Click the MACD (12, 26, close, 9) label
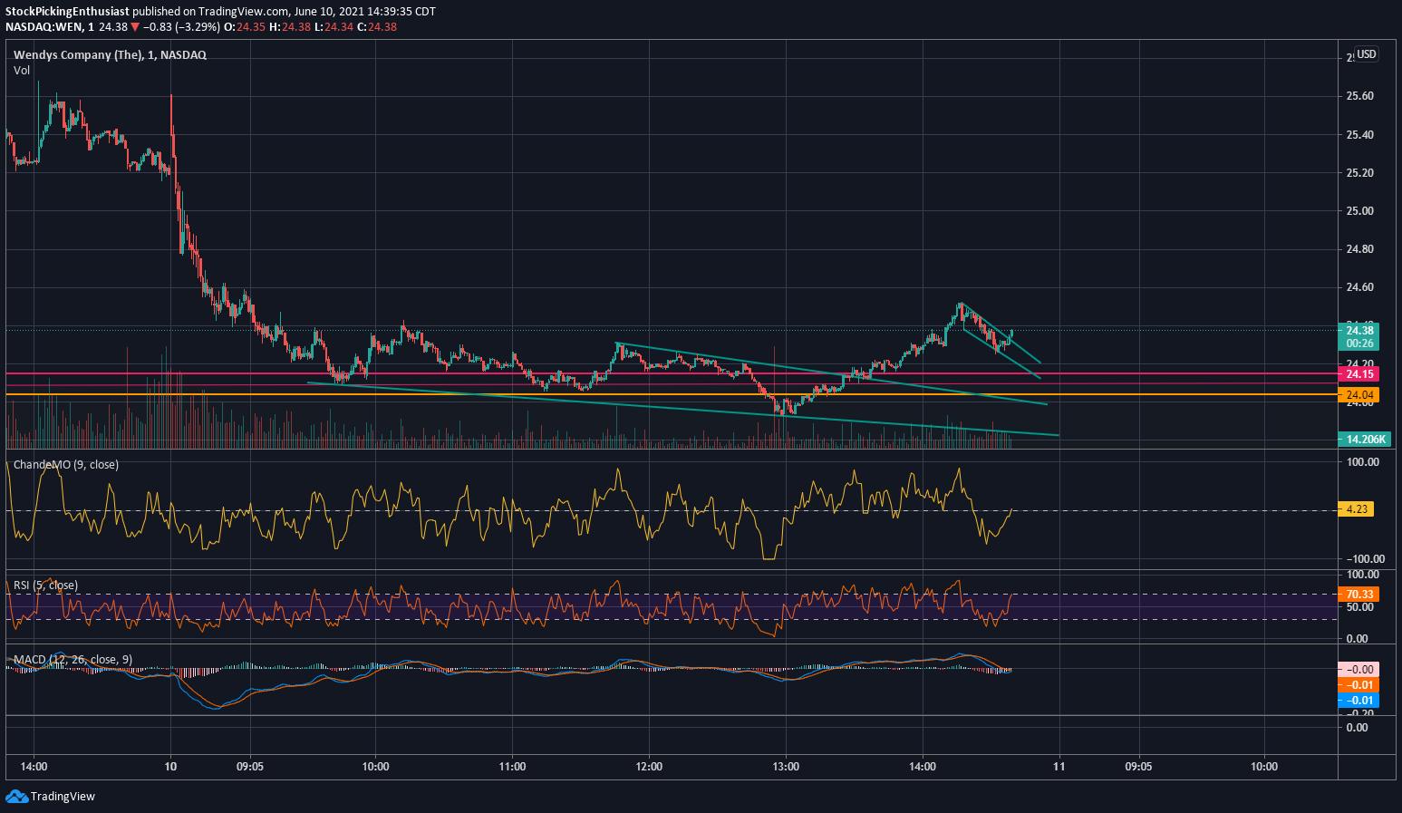 tap(73, 660)
